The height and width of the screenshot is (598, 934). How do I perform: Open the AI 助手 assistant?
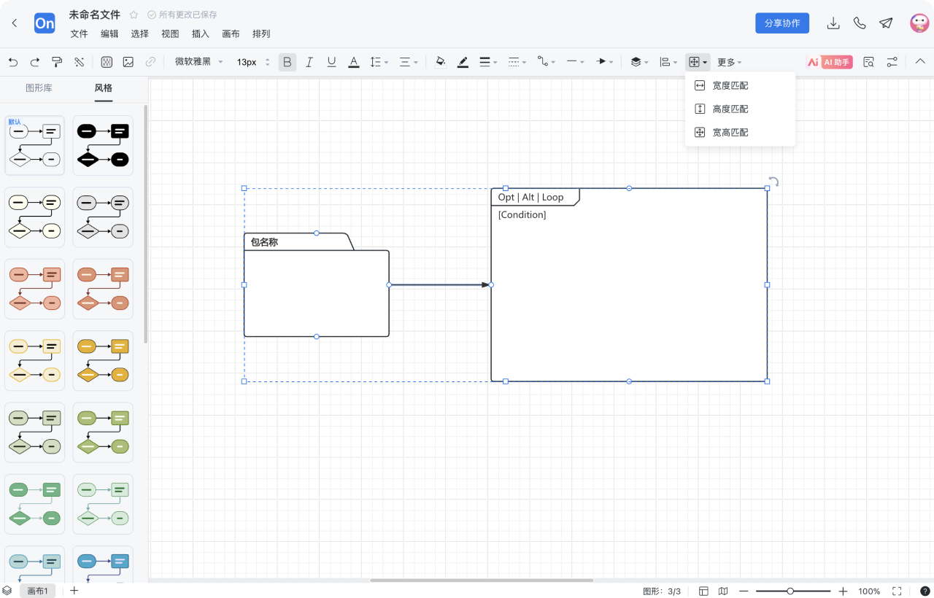click(830, 62)
